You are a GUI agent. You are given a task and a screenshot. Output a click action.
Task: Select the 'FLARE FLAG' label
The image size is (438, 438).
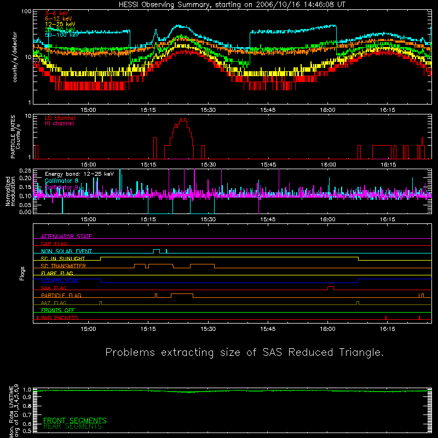(x=57, y=273)
